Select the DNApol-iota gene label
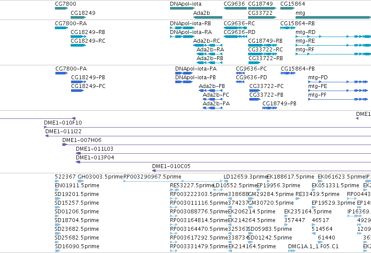Image resolution: width=371 pixels, height=253 pixels. point(186,4)
